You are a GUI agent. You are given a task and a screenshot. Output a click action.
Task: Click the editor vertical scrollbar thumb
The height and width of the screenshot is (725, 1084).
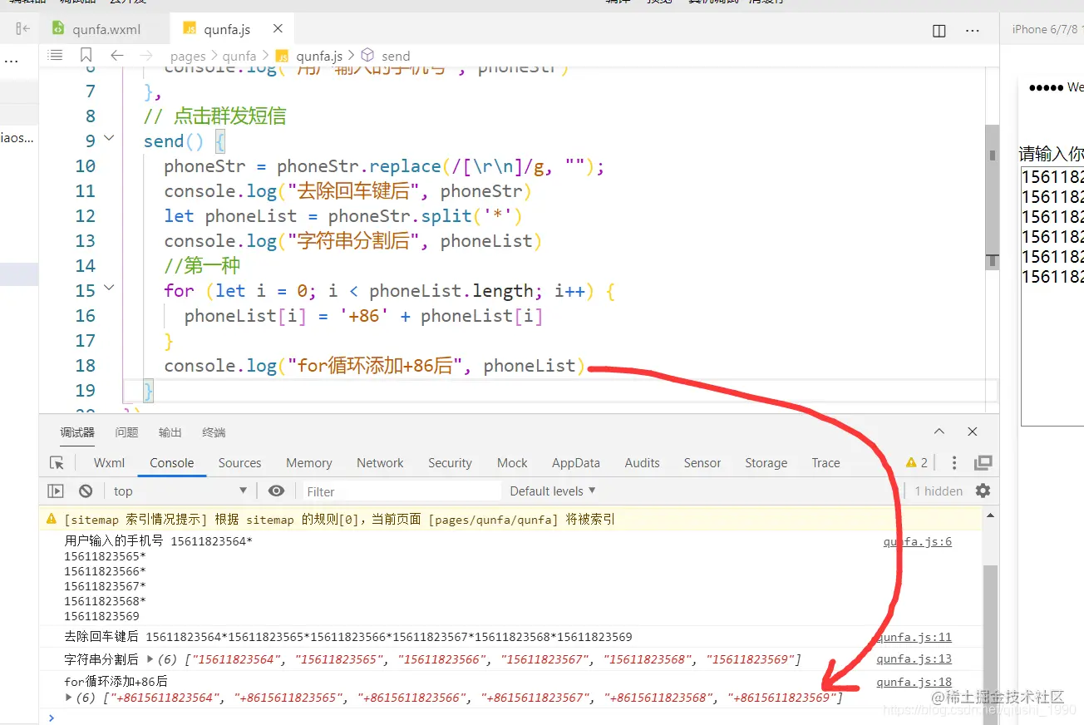(992, 197)
